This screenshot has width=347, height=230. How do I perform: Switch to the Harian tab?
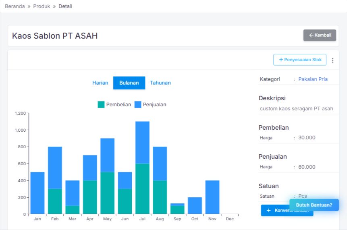click(100, 83)
